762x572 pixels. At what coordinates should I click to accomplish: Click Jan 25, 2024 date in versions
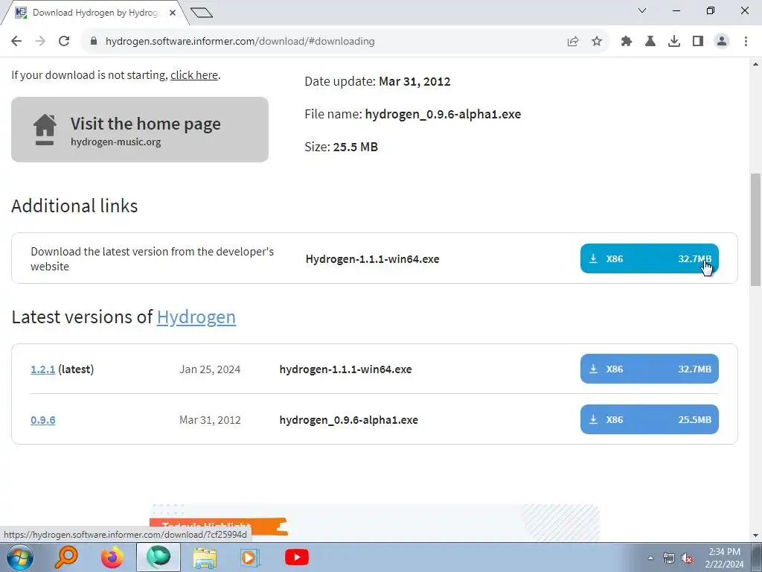point(210,369)
